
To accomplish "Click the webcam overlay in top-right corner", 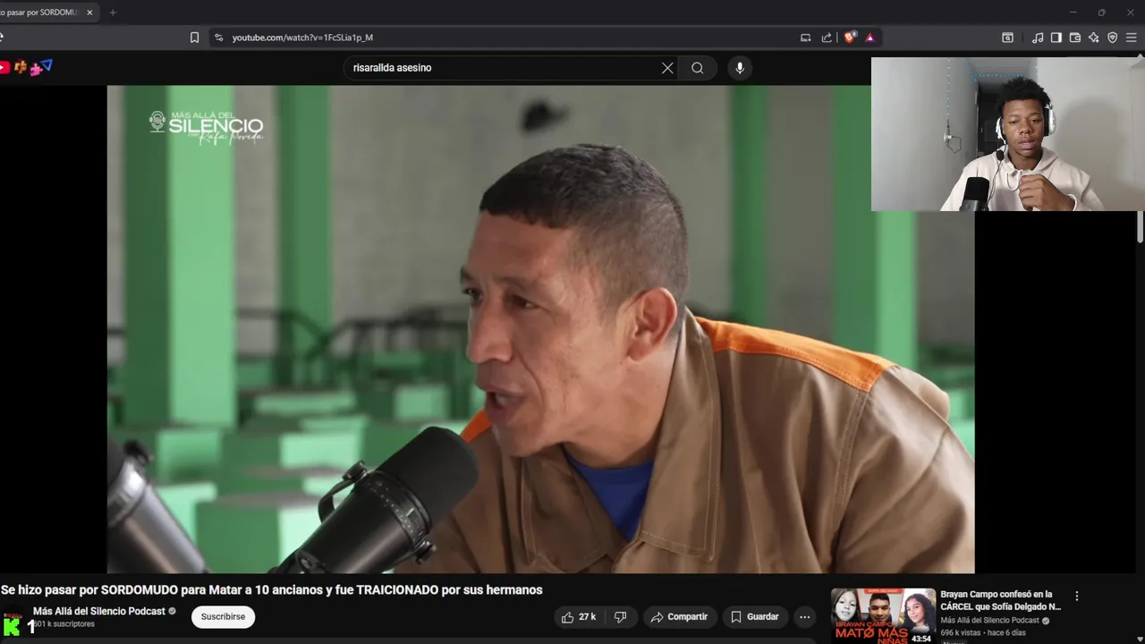I will [x=1008, y=134].
